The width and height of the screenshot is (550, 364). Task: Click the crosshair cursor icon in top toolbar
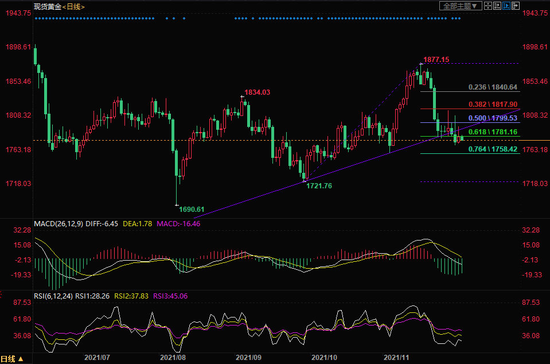(488, 6)
